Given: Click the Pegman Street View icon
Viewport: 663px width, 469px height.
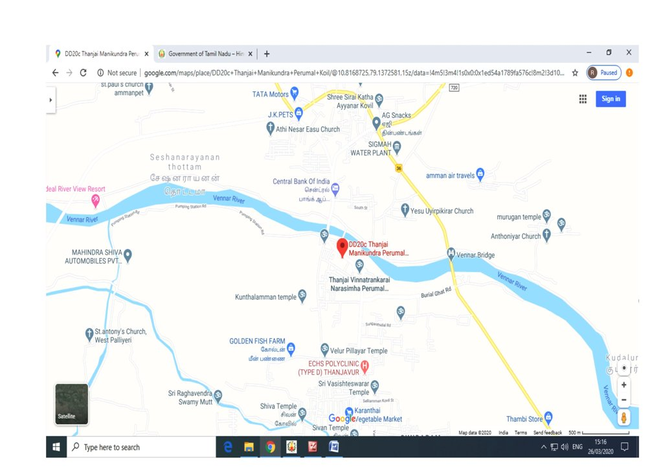Looking at the screenshot, I should pos(624,417).
